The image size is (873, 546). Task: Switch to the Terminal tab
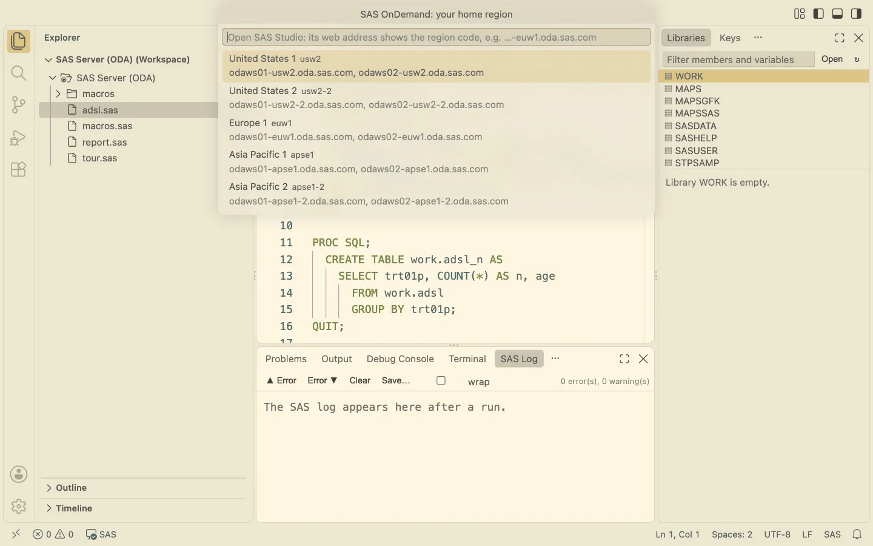[467, 359]
